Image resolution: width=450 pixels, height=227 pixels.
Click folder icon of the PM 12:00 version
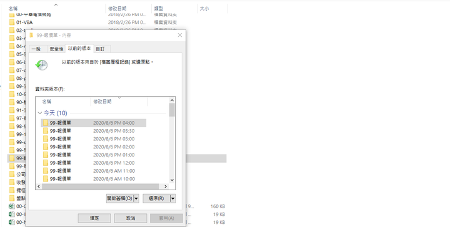(46, 163)
